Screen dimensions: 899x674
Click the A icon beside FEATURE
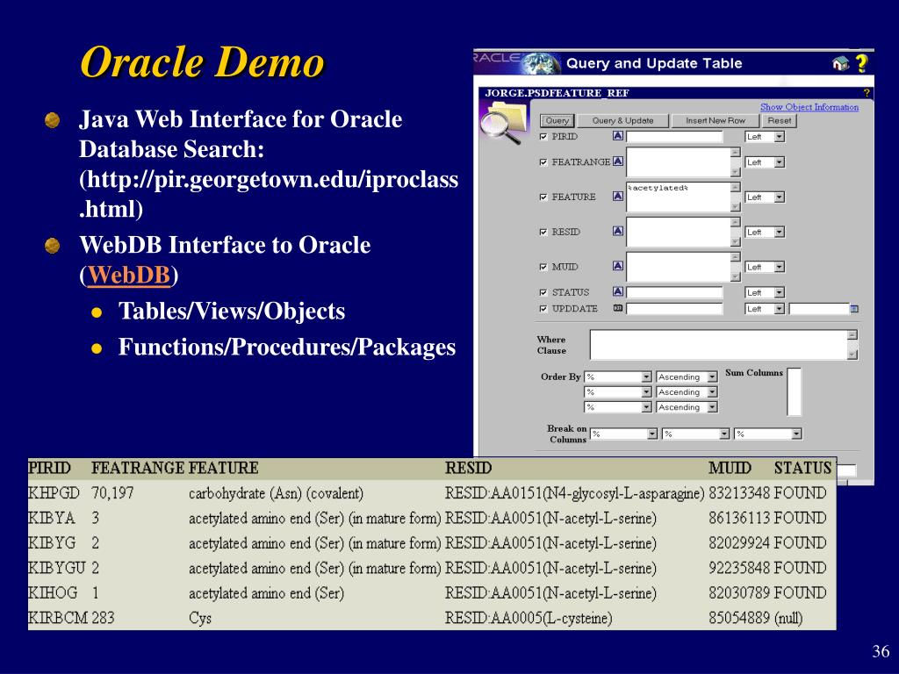(x=617, y=196)
